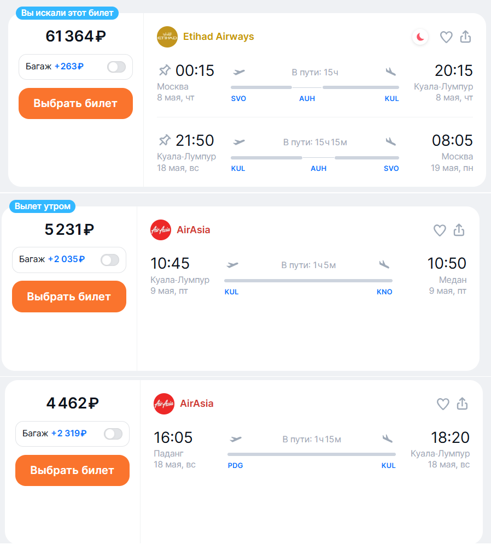The image size is (491, 545).
Task: Add Etihad Airways ticket to favorites
Action: pyautogui.click(x=447, y=37)
